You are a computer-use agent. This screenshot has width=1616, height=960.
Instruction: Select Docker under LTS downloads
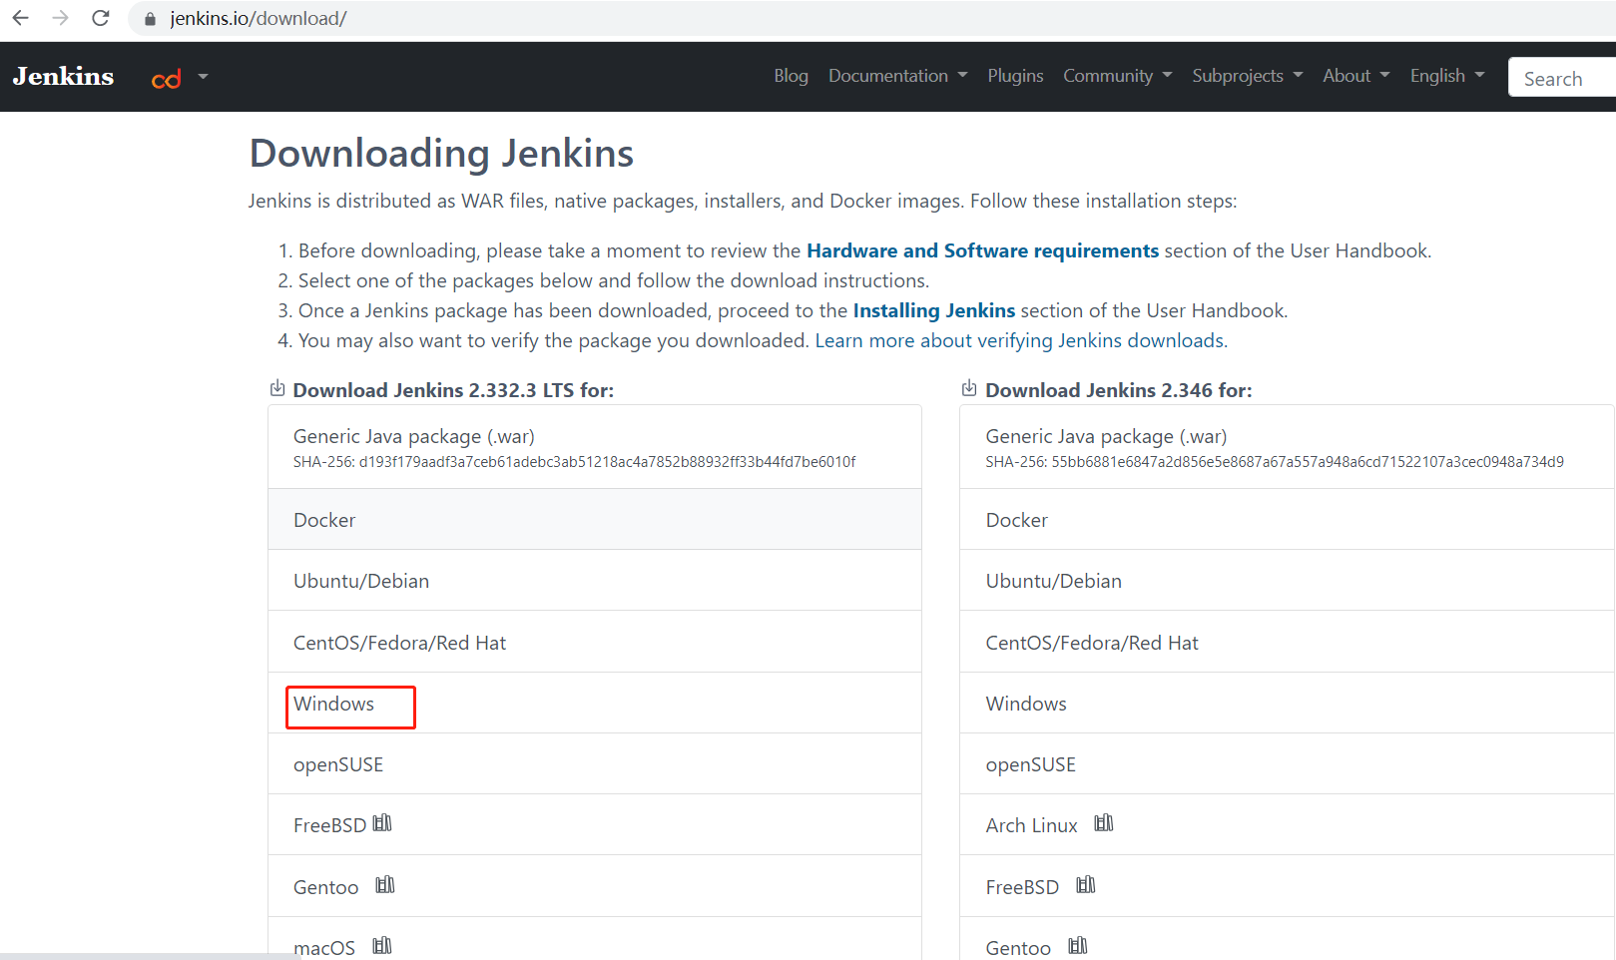[x=595, y=520]
